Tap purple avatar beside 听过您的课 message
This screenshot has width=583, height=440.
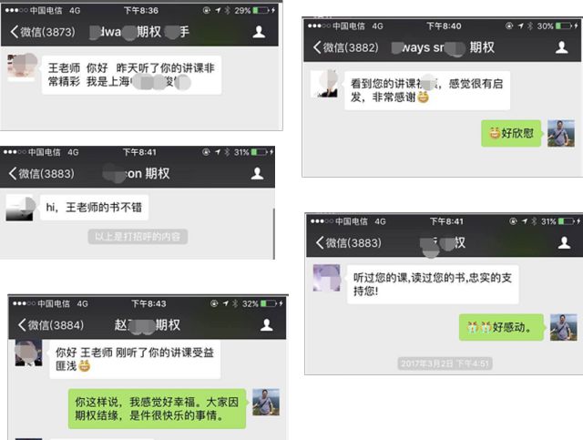pos(326,278)
